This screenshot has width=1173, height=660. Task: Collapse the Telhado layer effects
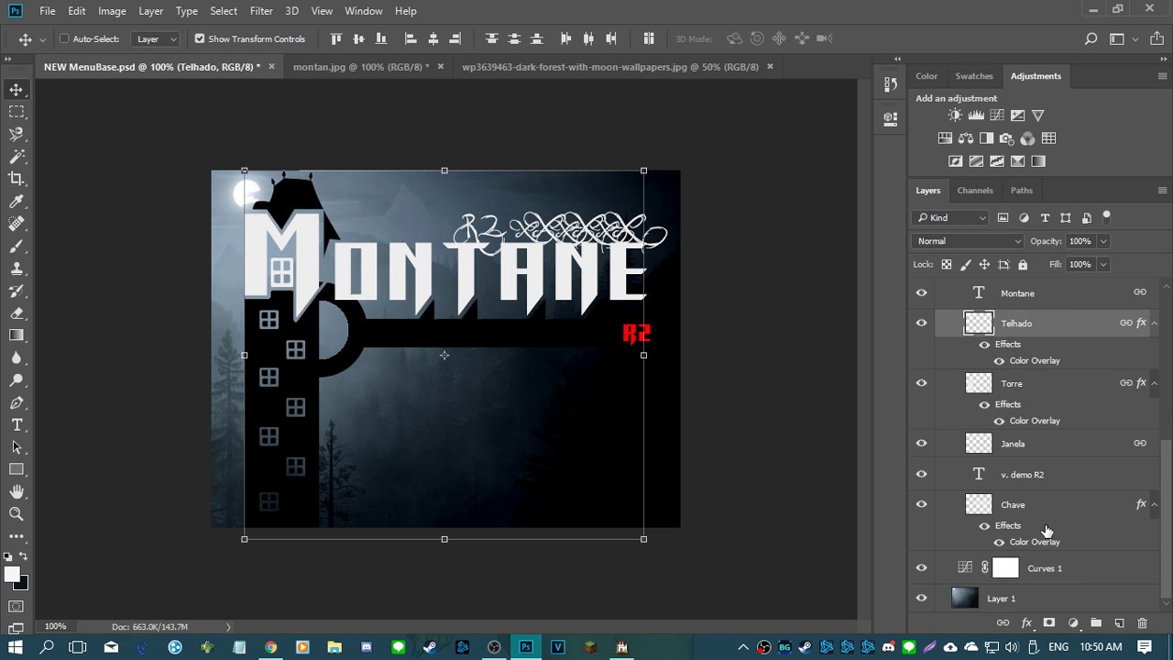[1154, 323]
